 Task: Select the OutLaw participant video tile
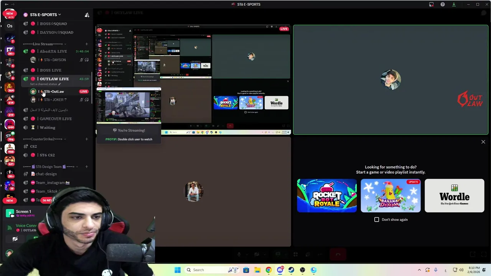390,80
